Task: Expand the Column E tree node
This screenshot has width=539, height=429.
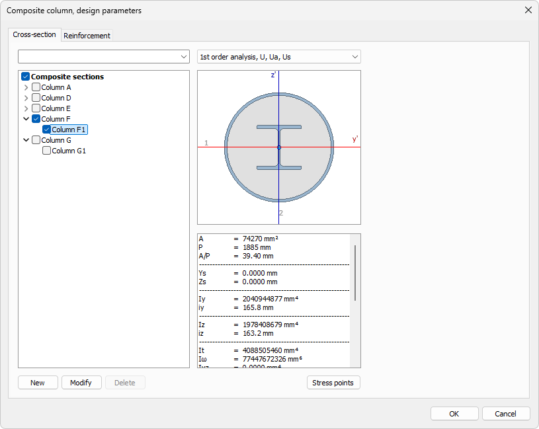Action: coord(26,108)
